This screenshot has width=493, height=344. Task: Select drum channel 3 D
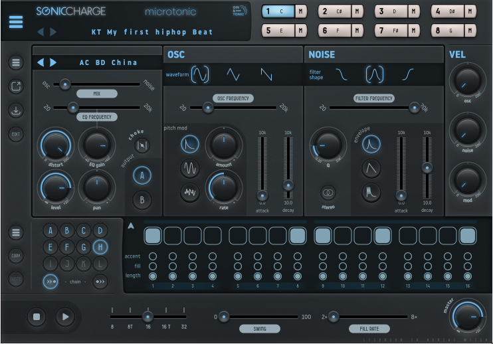pos(391,11)
